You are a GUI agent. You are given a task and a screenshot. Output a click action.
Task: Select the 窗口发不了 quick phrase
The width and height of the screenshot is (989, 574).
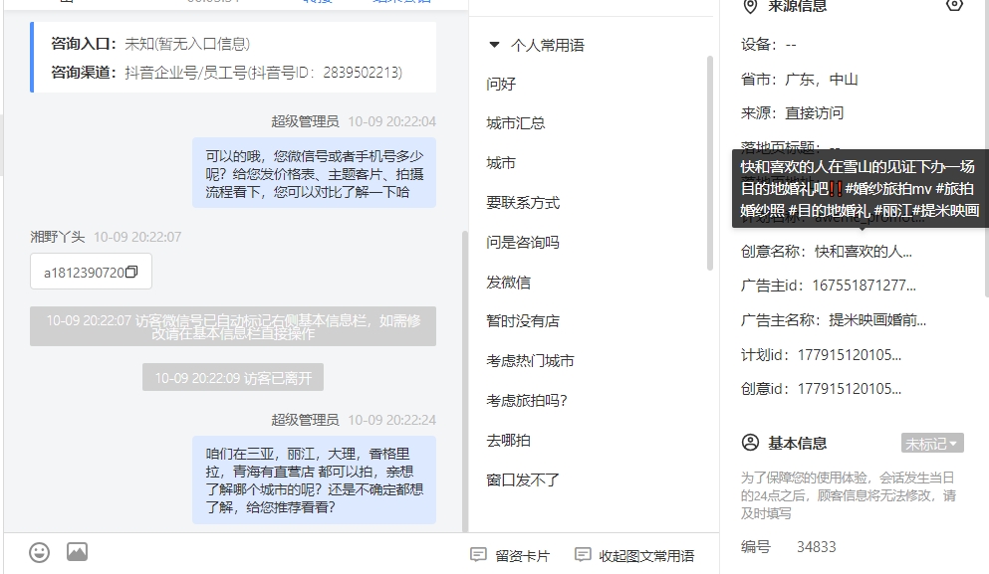[523, 480]
